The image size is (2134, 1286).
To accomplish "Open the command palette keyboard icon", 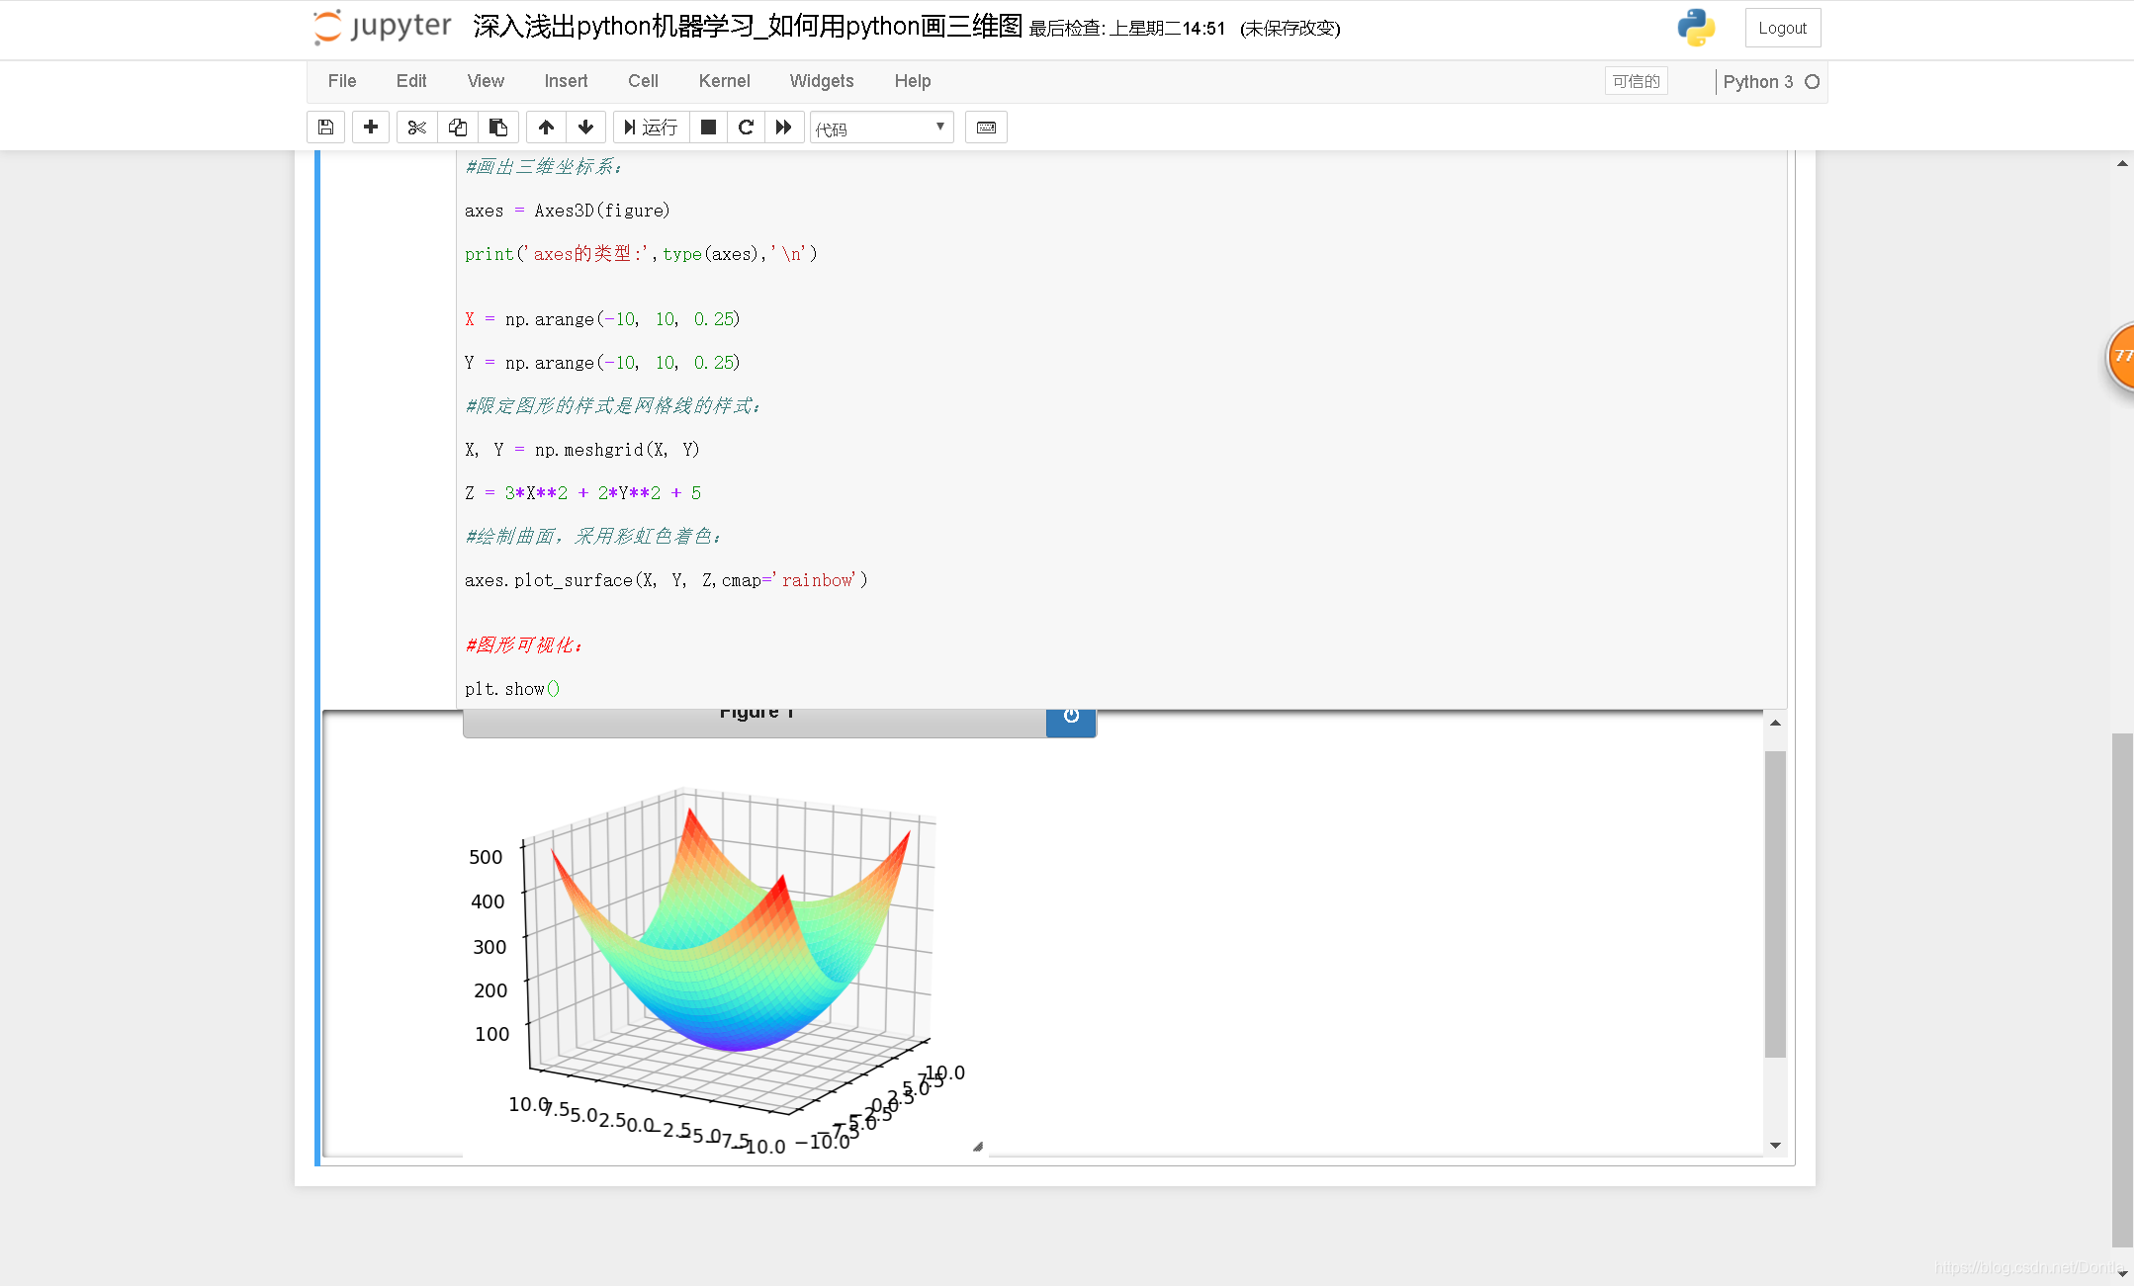I will (x=986, y=128).
